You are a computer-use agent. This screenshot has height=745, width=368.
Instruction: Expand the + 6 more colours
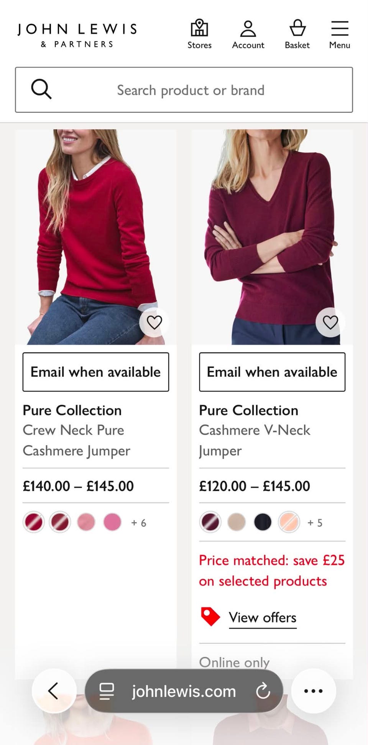tap(139, 522)
